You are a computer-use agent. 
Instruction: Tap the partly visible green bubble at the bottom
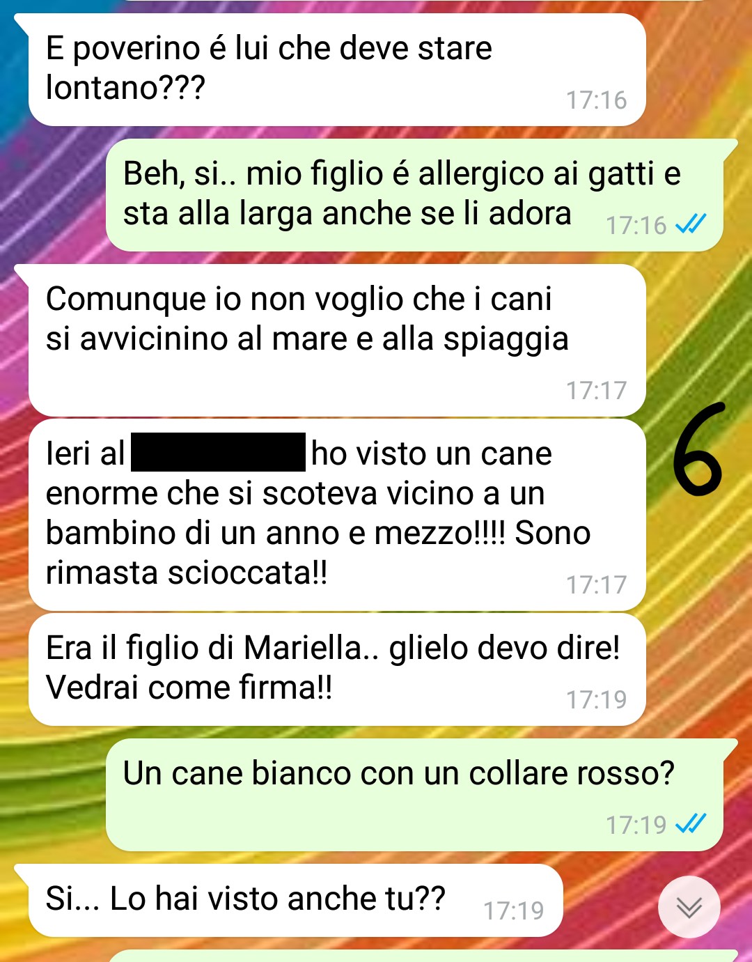(x=422, y=956)
